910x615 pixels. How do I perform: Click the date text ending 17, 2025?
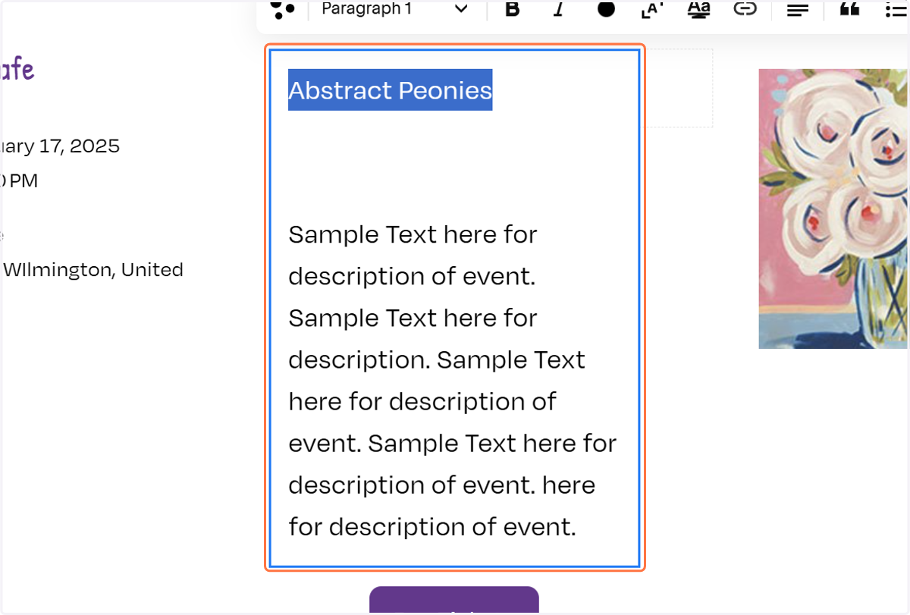pyautogui.click(x=60, y=146)
